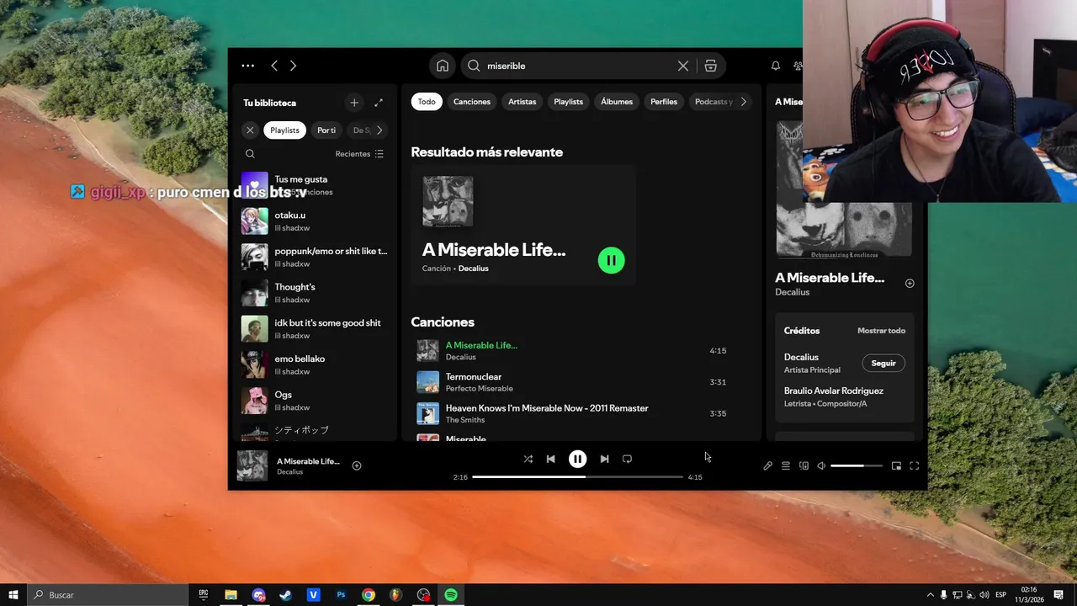
Task: Select 'Heaven Knows I'm Miserable Now' track
Action: coord(547,408)
